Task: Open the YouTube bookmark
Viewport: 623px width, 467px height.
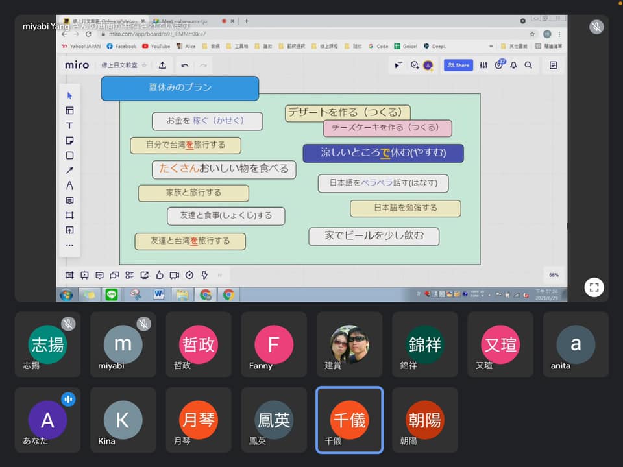Action: pyautogui.click(x=156, y=47)
